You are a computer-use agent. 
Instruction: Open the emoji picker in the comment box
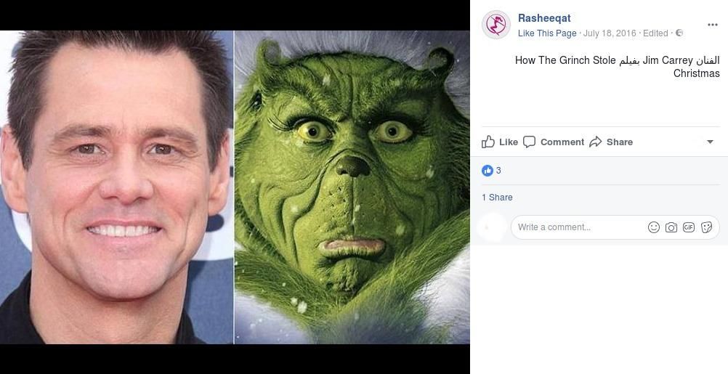(x=654, y=227)
